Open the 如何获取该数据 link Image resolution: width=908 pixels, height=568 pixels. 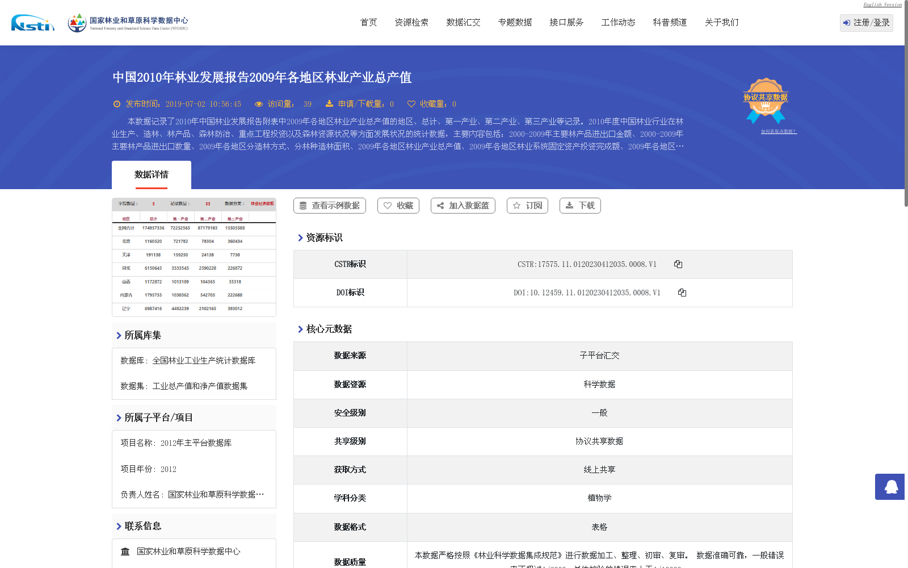(779, 131)
